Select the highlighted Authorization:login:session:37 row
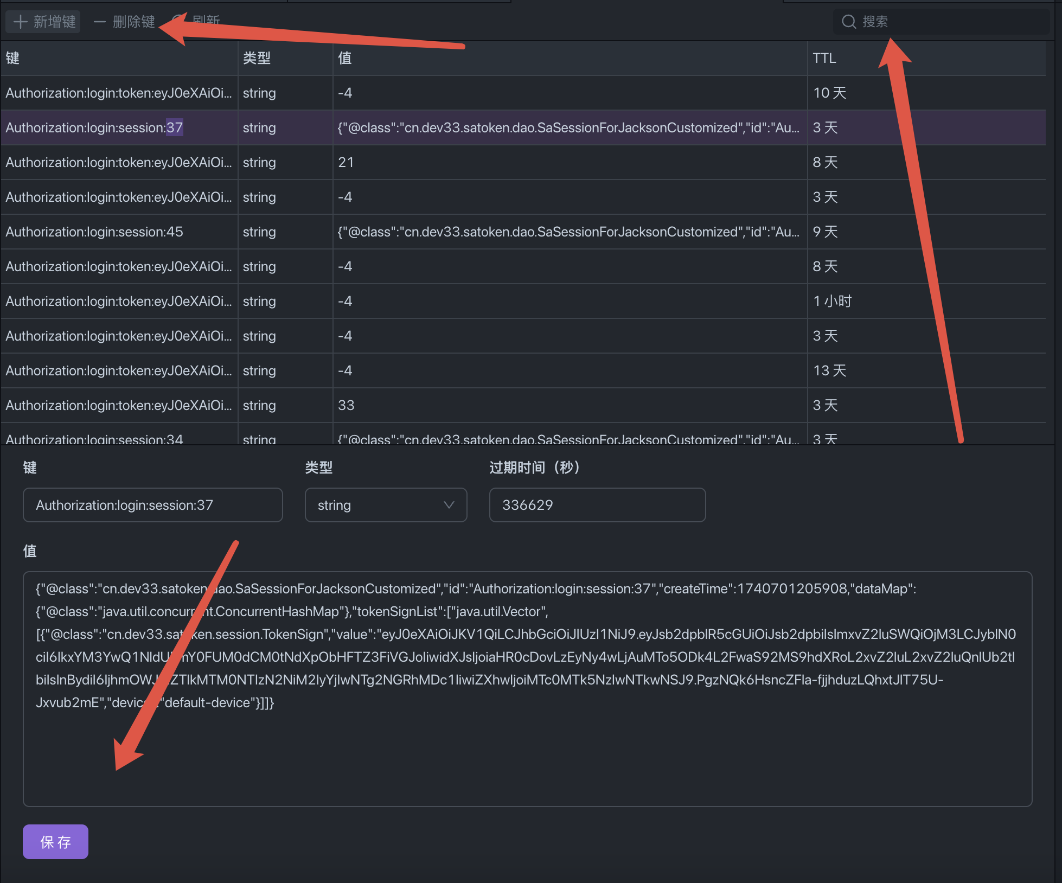1062x883 pixels. pos(94,127)
